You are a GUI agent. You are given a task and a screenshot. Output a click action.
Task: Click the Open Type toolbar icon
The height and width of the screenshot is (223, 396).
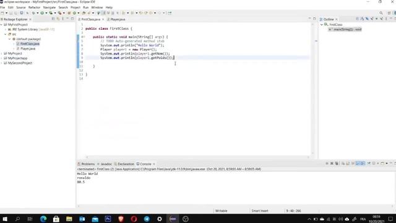pos(84,13)
